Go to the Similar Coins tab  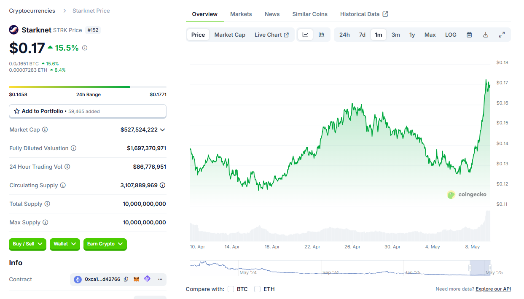(310, 14)
